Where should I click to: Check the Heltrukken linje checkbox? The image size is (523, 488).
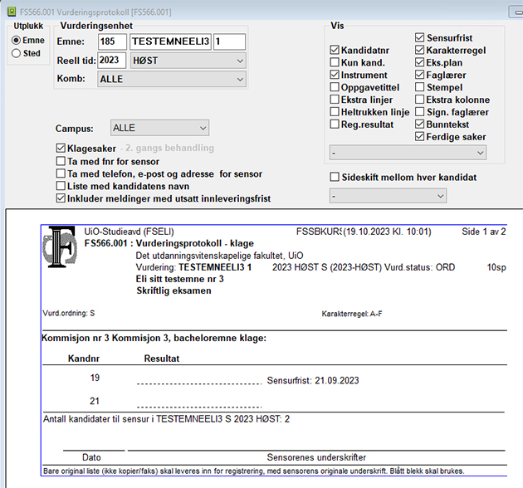point(335,112)
